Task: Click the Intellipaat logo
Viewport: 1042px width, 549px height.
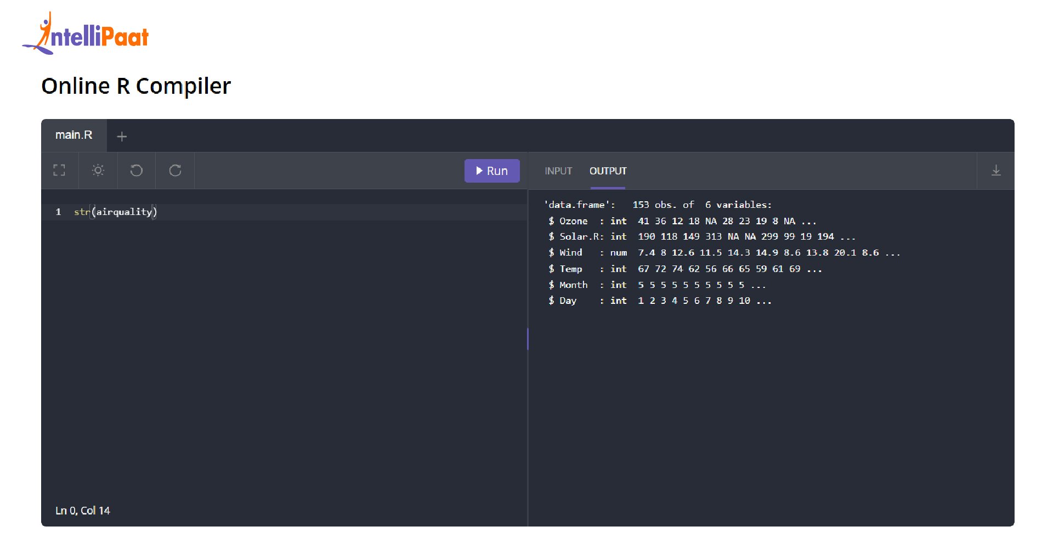Action: [x=86, y=33]
